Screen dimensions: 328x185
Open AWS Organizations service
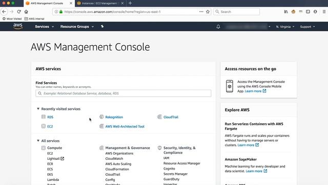(x=119, y=153)
